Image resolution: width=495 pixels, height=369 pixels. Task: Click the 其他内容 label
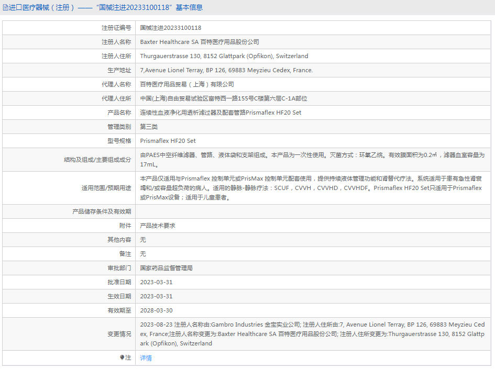119,240
